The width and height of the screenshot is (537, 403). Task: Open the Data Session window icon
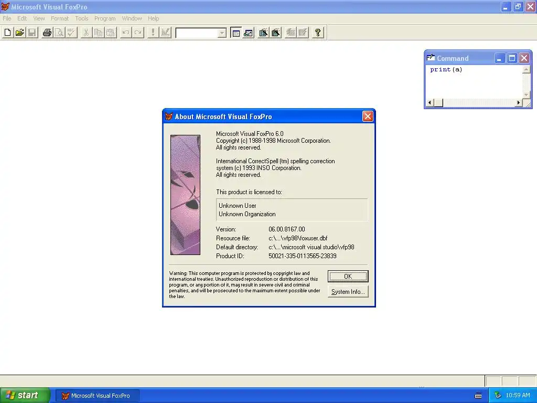tap(248, 33)
